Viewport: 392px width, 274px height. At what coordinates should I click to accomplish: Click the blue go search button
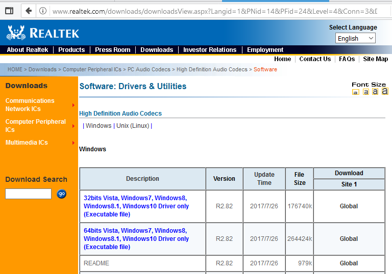[61, 194]
